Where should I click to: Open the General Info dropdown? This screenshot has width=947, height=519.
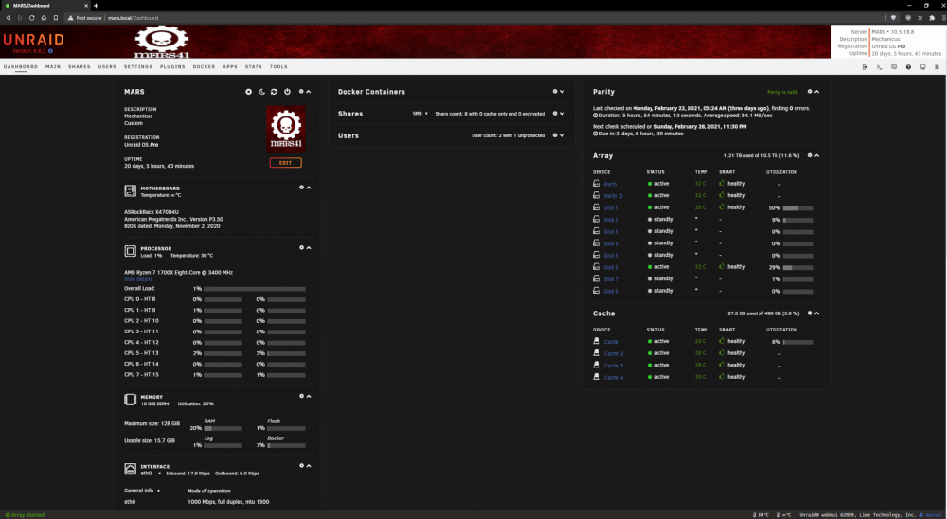(142, 491)
